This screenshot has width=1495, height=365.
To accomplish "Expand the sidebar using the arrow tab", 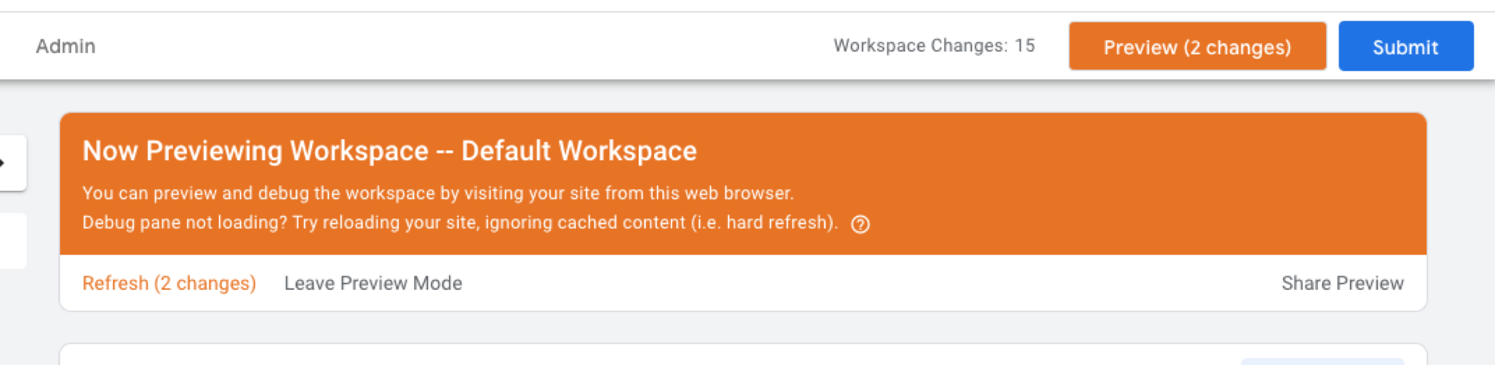I will (x=12, y=163).
